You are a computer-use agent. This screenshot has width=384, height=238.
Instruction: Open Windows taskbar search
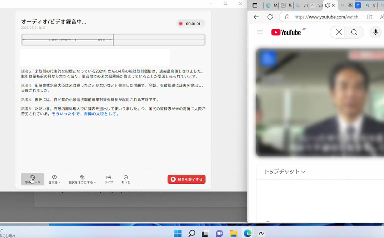[x=192, y=233]
